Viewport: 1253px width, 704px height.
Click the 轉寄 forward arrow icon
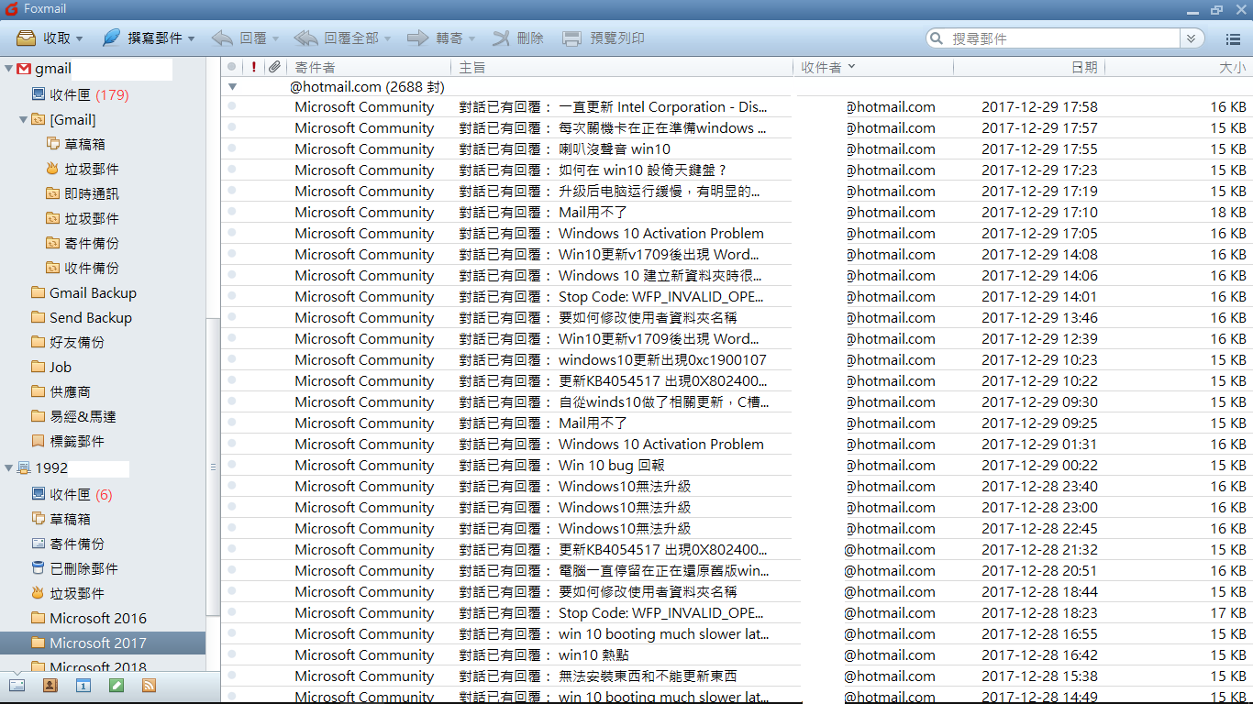(418, 38)
